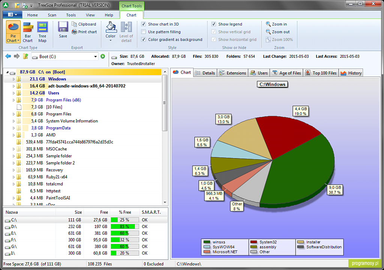
Task: Switch to Bar Chart view
Action: coord(28,32)
